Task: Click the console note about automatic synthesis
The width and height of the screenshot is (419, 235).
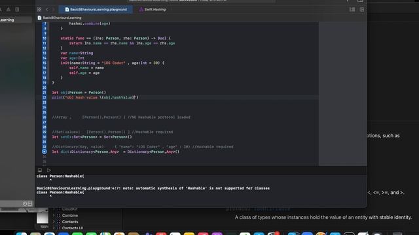Action: click(153, 188)
